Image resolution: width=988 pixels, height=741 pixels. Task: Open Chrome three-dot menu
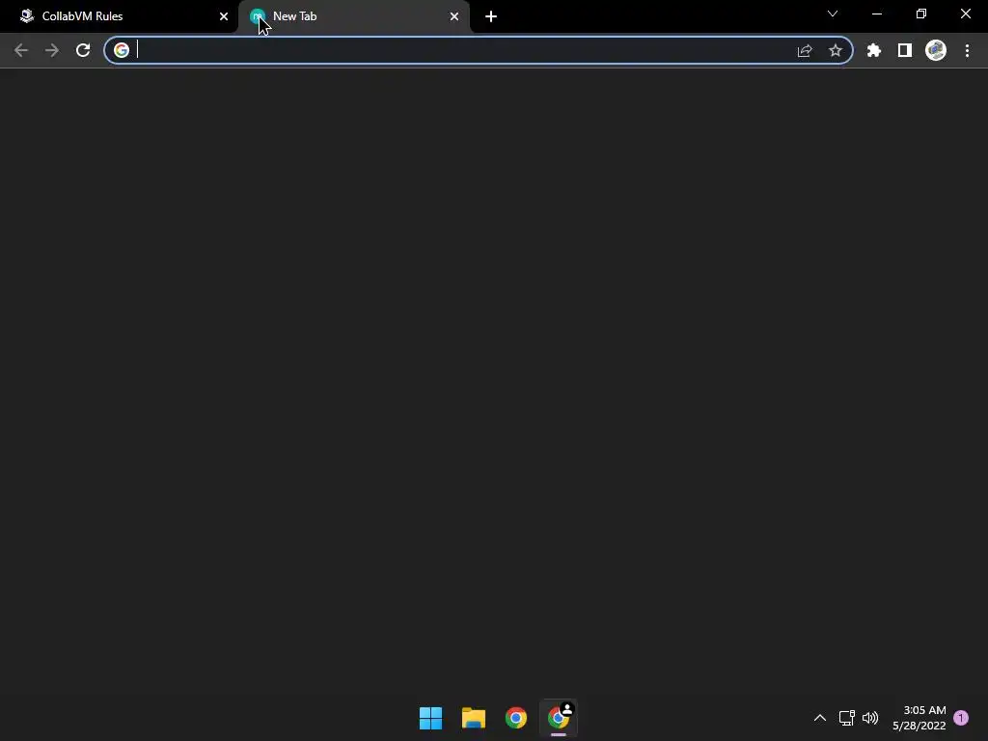click(967, 50)
